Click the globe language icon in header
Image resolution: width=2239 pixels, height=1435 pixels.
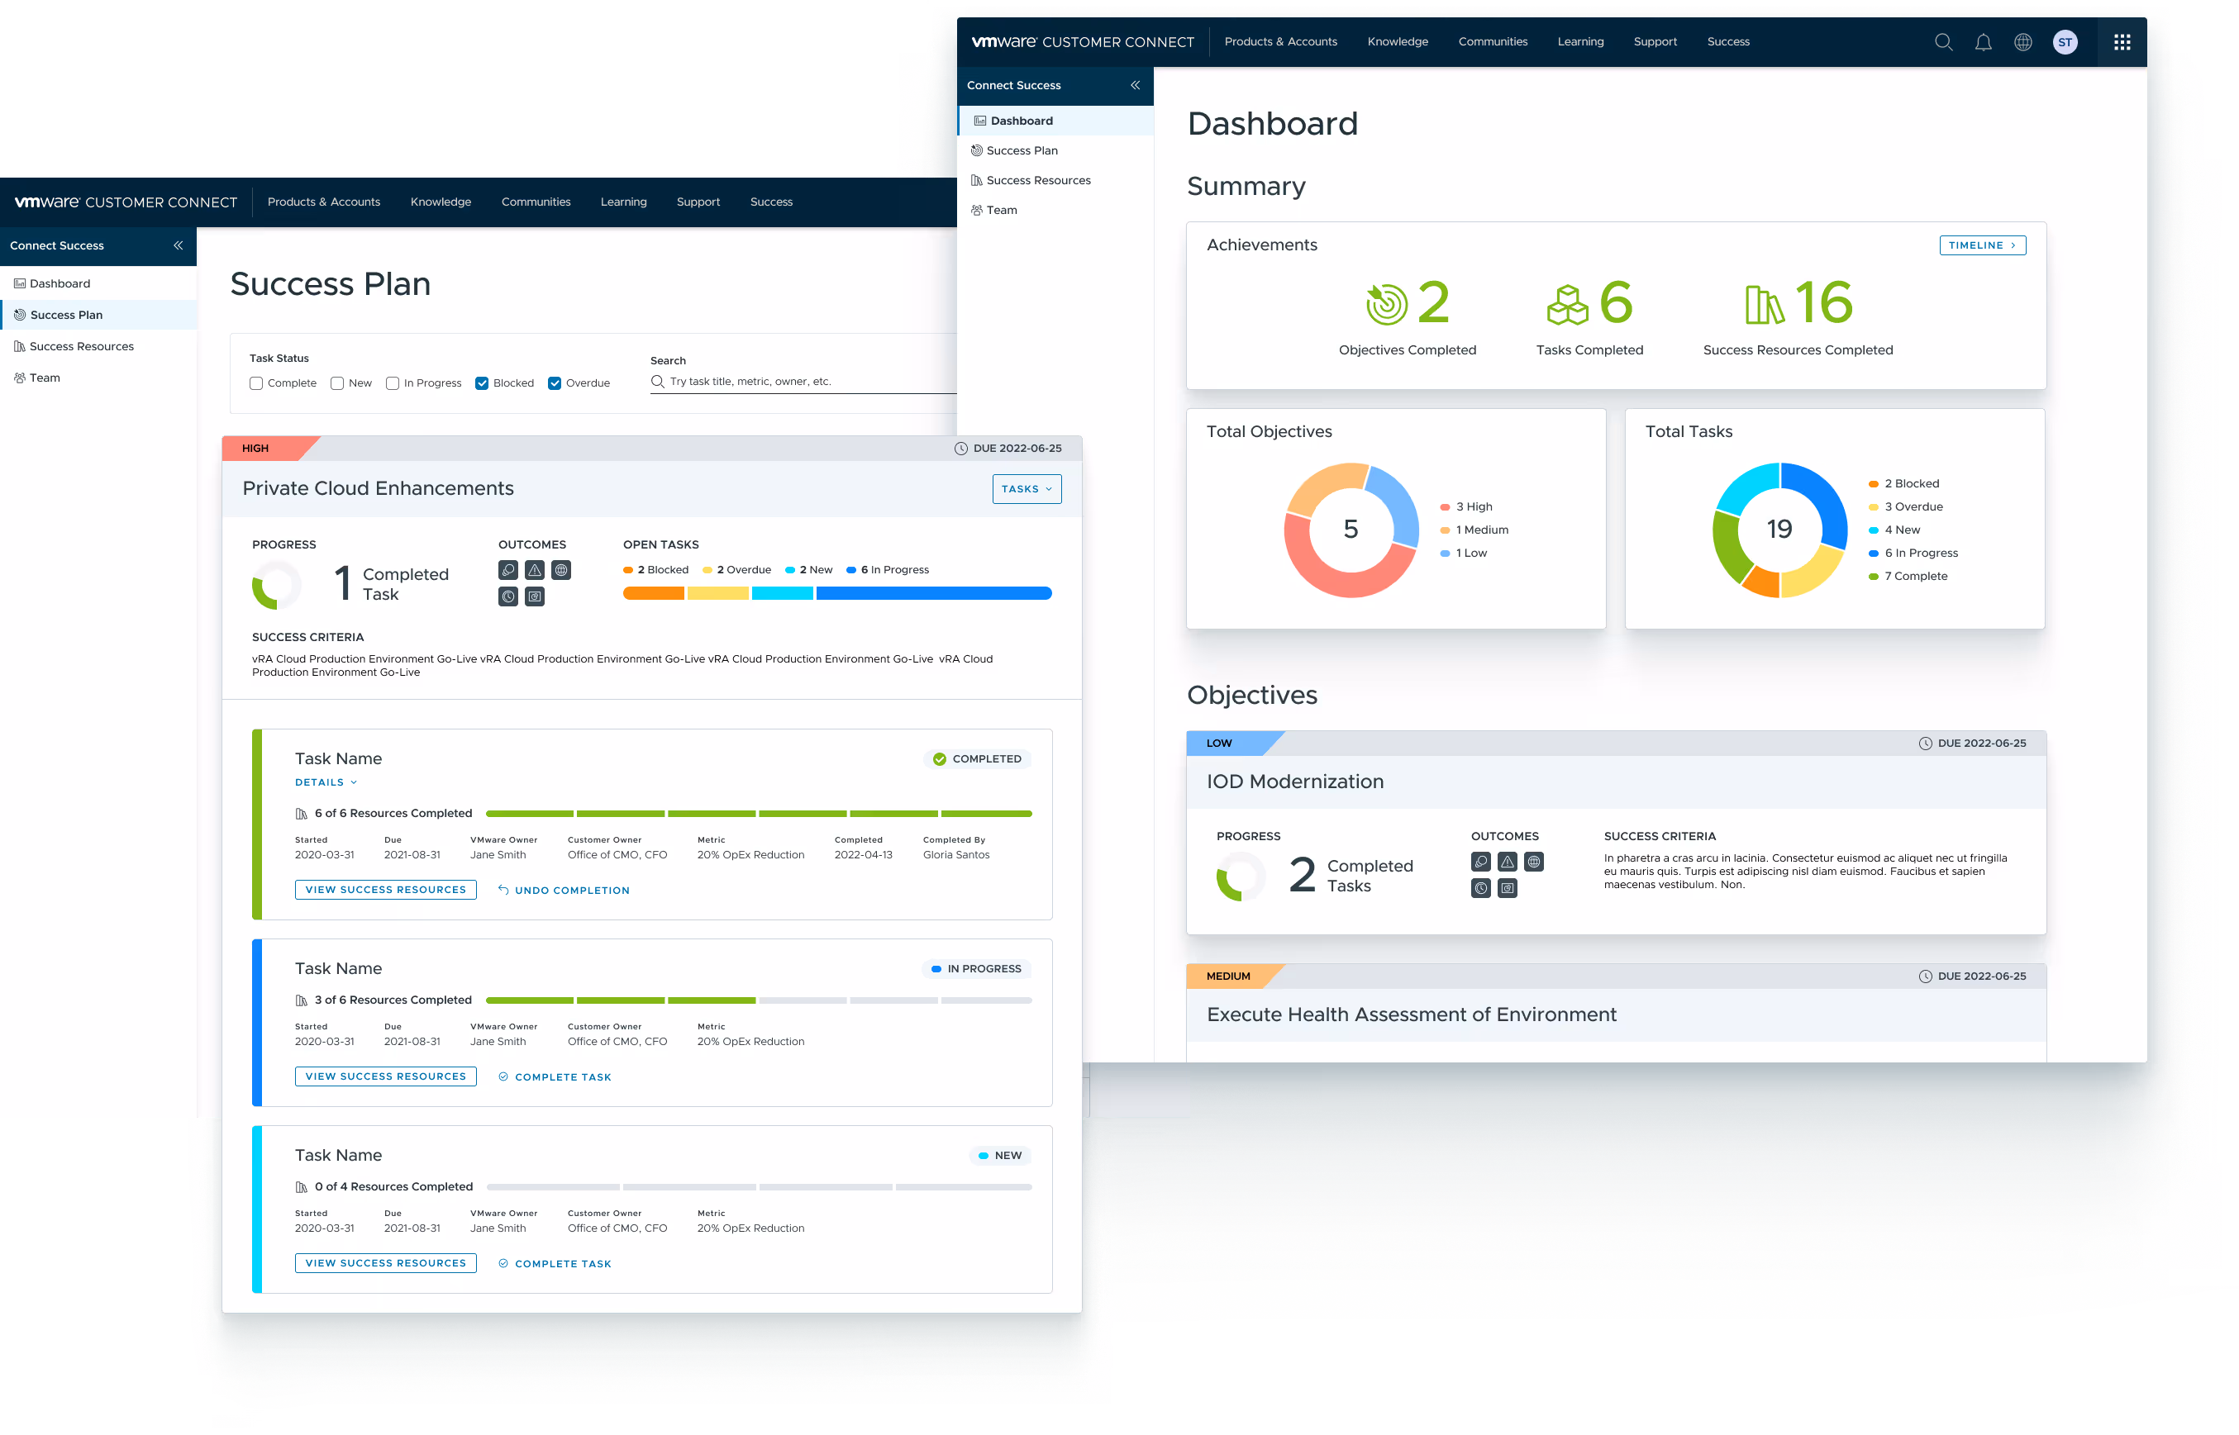2022,42
